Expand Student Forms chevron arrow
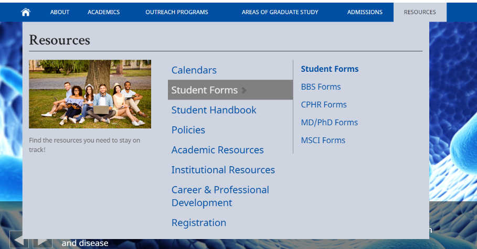 (244, 90)
